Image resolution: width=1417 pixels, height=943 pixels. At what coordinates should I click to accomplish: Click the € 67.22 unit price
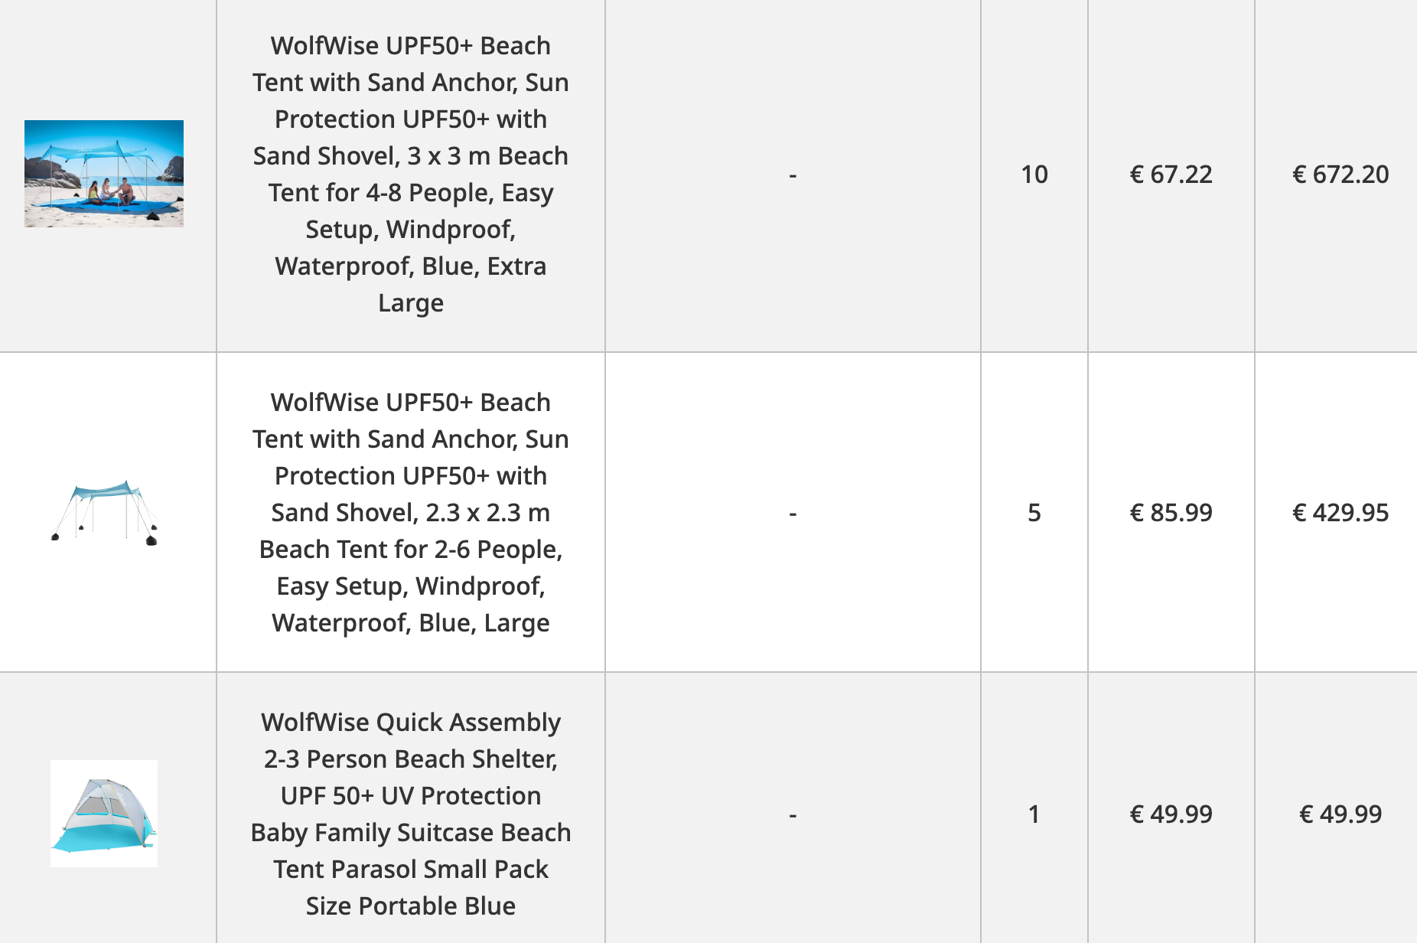pyautogui.click(x=1171, y=175)
